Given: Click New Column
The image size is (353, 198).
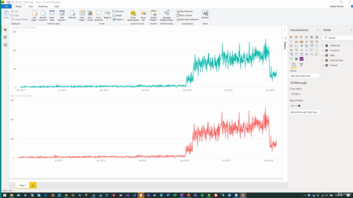Looking at the screenshot, I should [x=184, y=15].
